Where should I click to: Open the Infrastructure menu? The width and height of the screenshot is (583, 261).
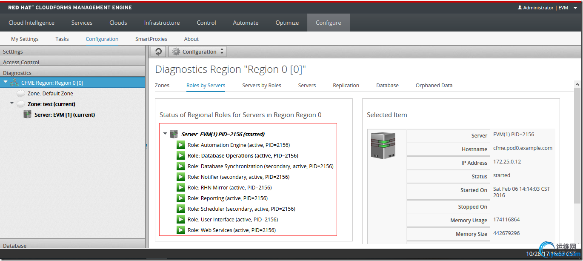coord(162,23)
